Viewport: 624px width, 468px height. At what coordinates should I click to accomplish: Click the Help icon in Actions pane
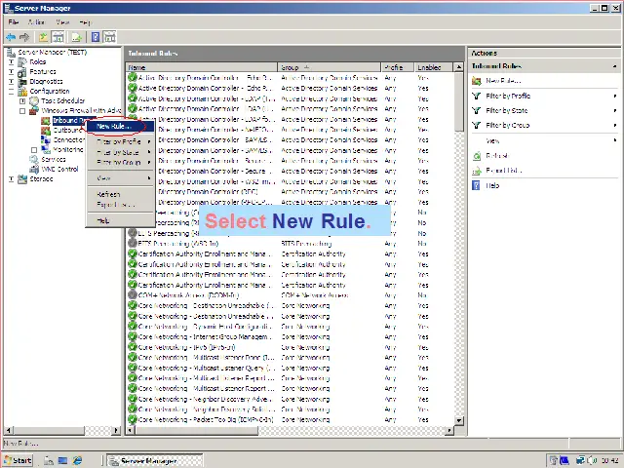pyautogui.click(x=476, y=185)
